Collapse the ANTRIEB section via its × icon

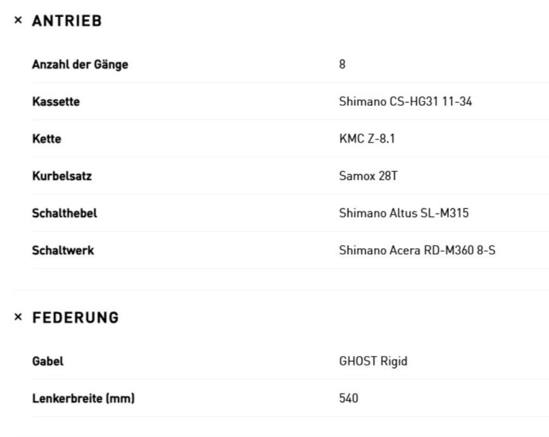tap(18, 21)
